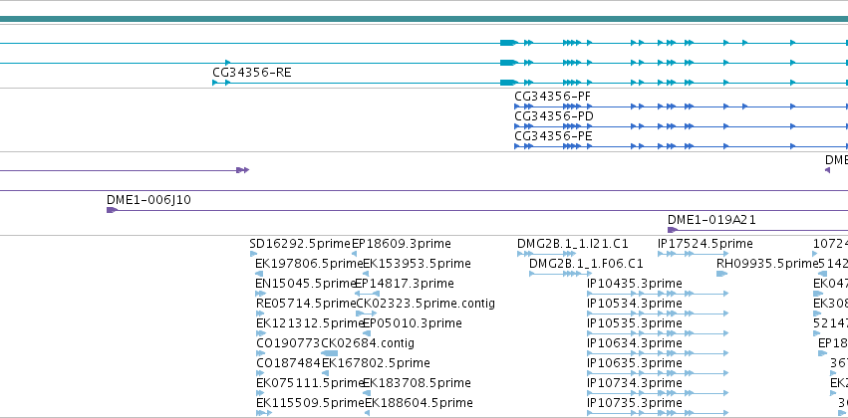Select the IP10634.3prime label
The image size is (848, 418).
pos(635,343)
